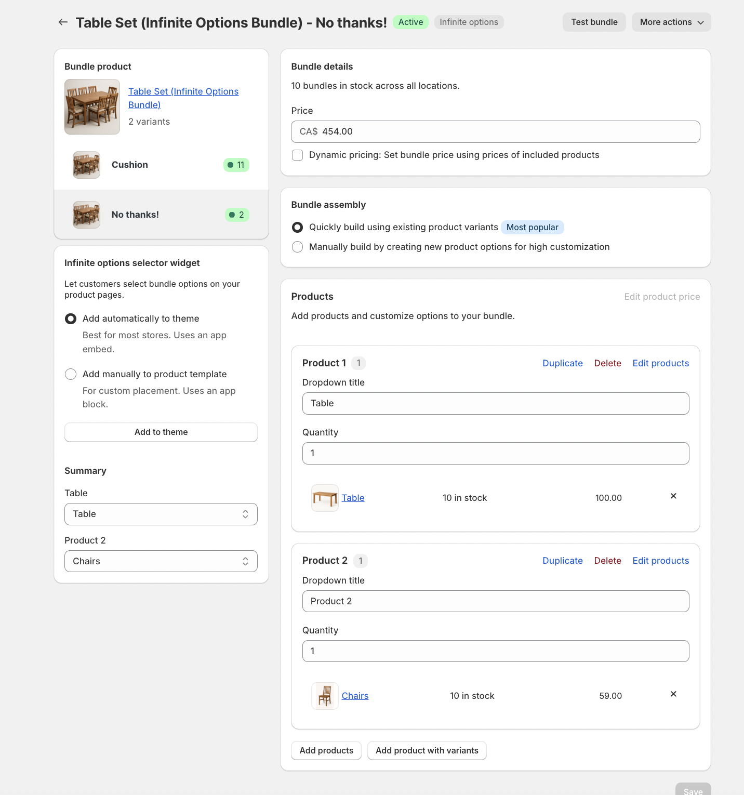The image size is (744, 795).
Task: Click the No thanks! stock badge showing 2
Action: coord(237,215)
